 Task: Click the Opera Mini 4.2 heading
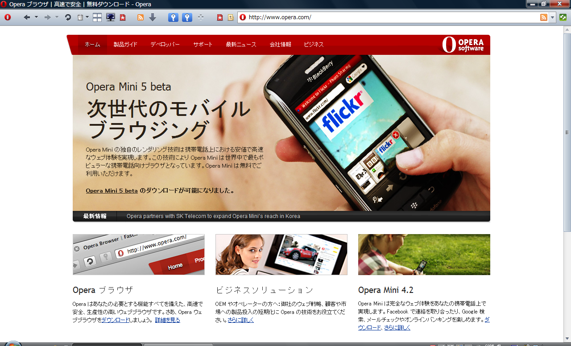coord(386,290)
